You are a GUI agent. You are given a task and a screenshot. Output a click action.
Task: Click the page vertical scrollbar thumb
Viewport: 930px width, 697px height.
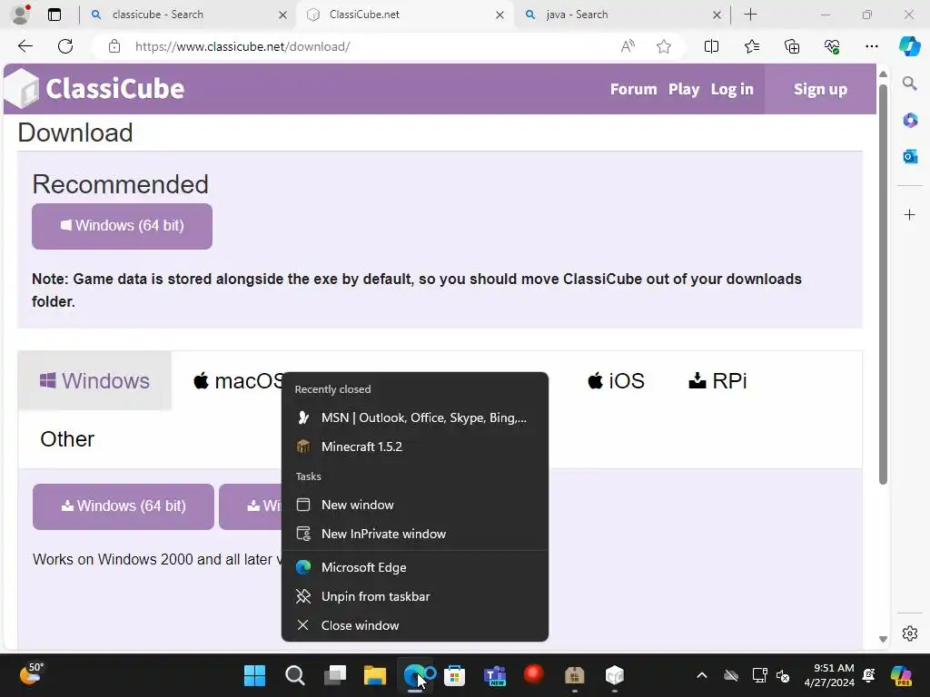point(883,284)
